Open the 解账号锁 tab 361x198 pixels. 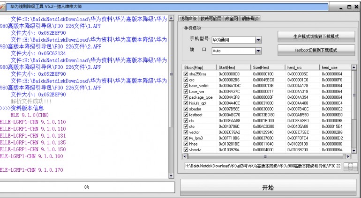pyautogui.click(x=250, y=19)
